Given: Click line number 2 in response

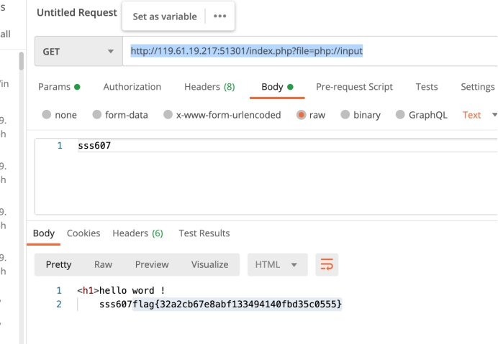Looking at the screenshot, I should click(x=59, y=305).
